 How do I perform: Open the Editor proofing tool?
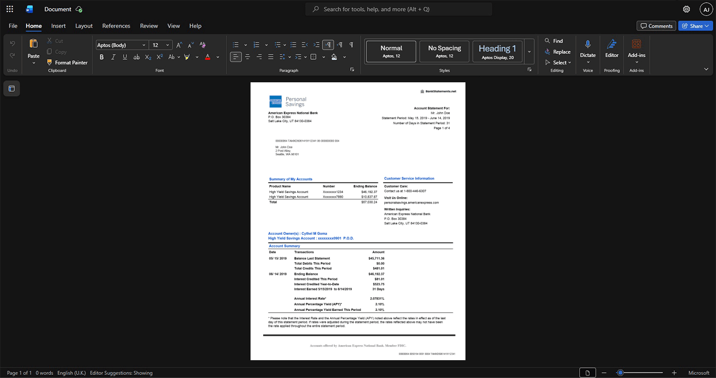coord(612,49)
